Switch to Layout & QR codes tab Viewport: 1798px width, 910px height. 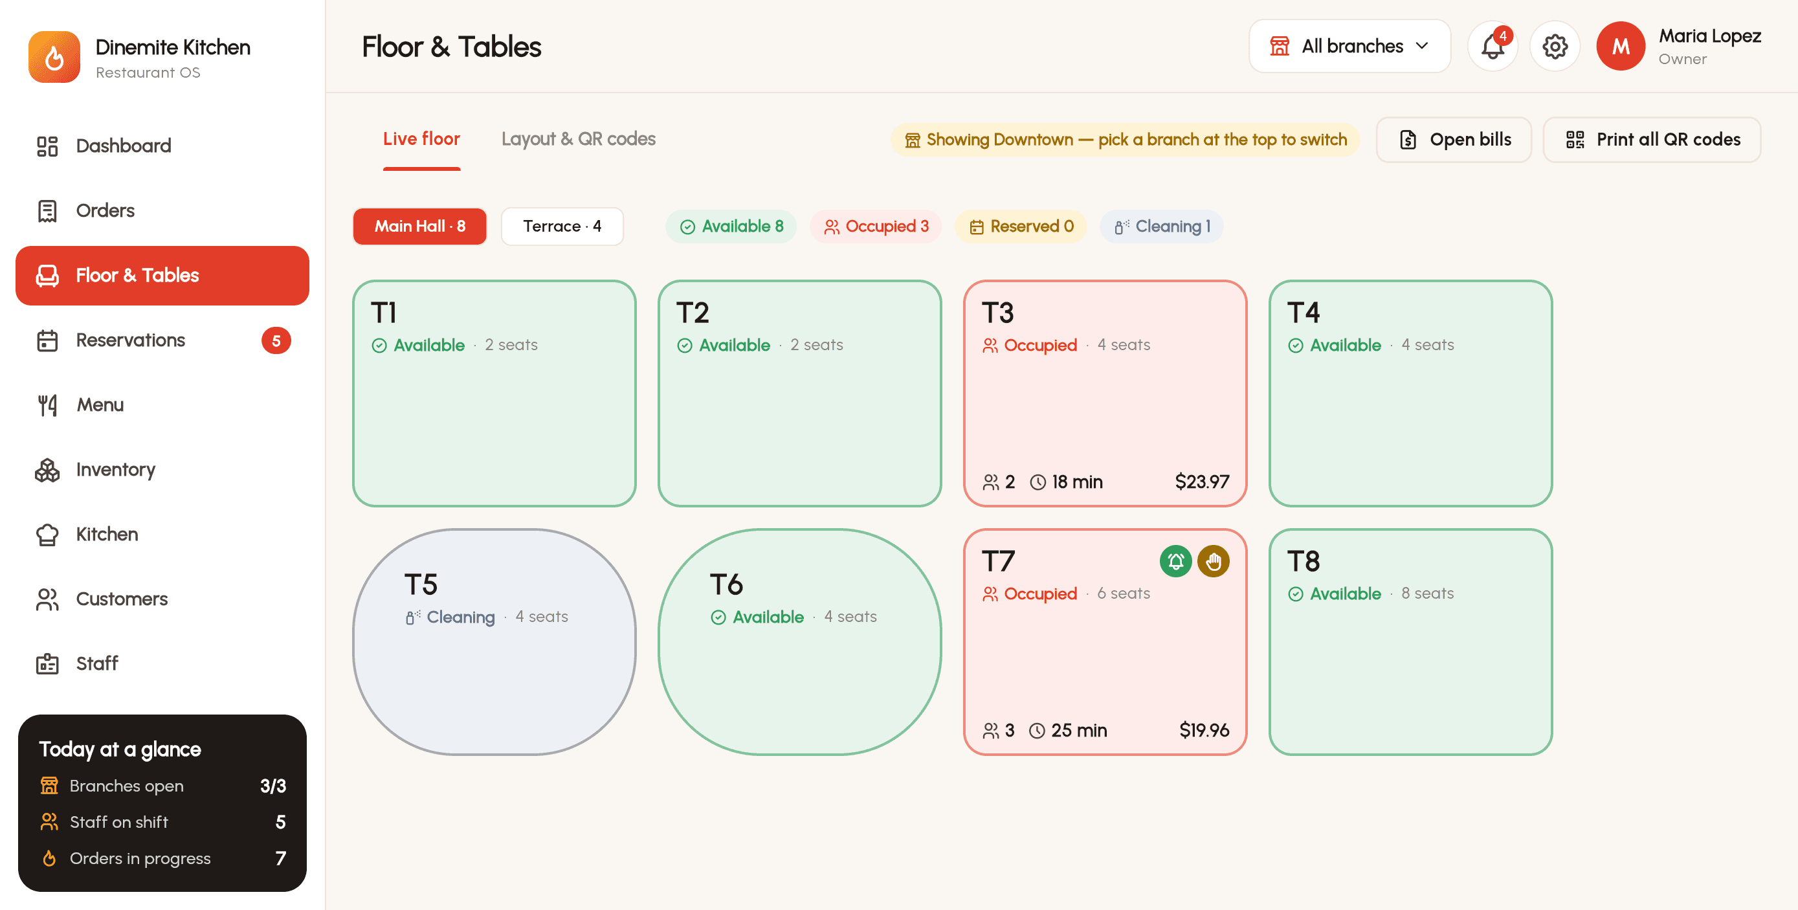578,139
